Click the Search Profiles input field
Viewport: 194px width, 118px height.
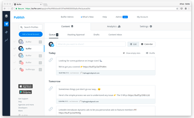click(x=31, y=27)
